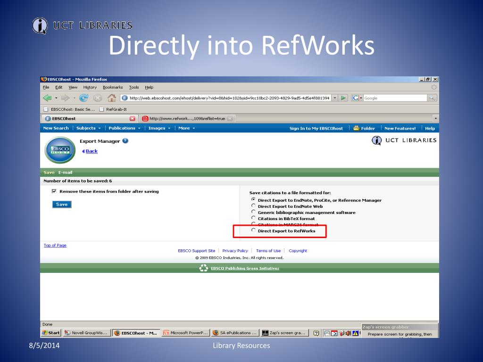Toggle Remove these items from folder checkbox
Screen dimensions: 483x362
(54, 191)
